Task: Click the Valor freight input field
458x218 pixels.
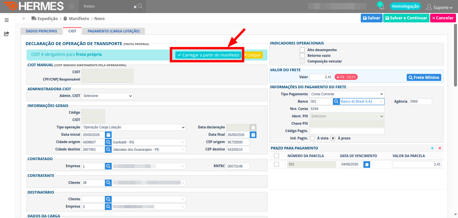Action: click(x=321, y=77)
